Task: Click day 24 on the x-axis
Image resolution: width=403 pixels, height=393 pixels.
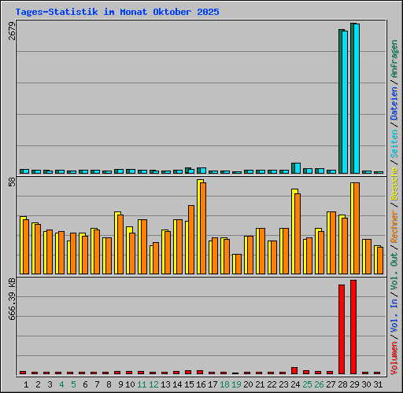Action: [x=295, y=384]
